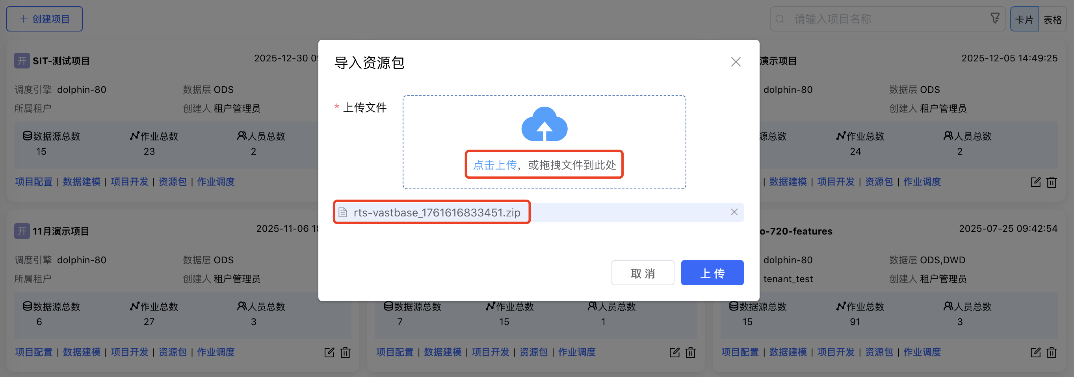
Task: Open 项目开发 on the card with 7 data sources
Action: click(491, 352)
